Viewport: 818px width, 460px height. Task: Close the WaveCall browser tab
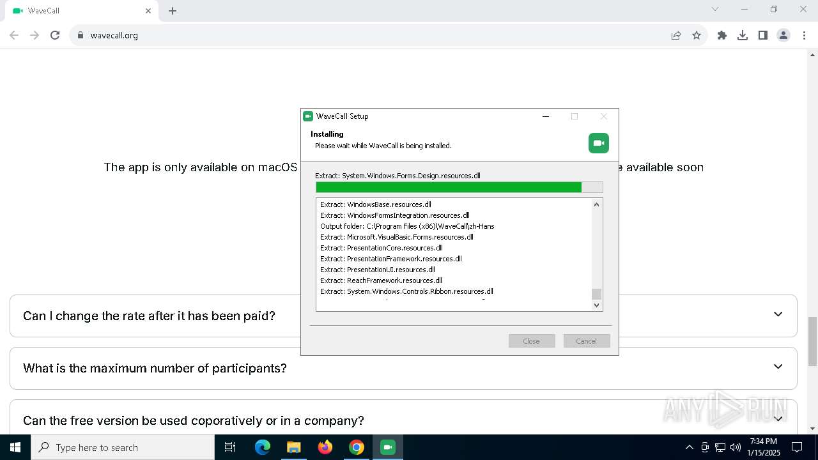148,11
